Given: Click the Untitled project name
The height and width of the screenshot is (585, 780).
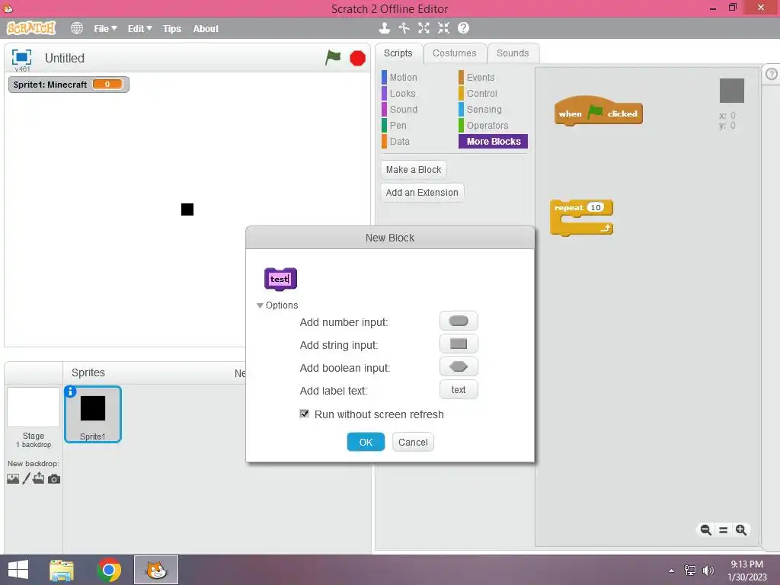Looking at the screenshot, I should (x=65, y=58).
